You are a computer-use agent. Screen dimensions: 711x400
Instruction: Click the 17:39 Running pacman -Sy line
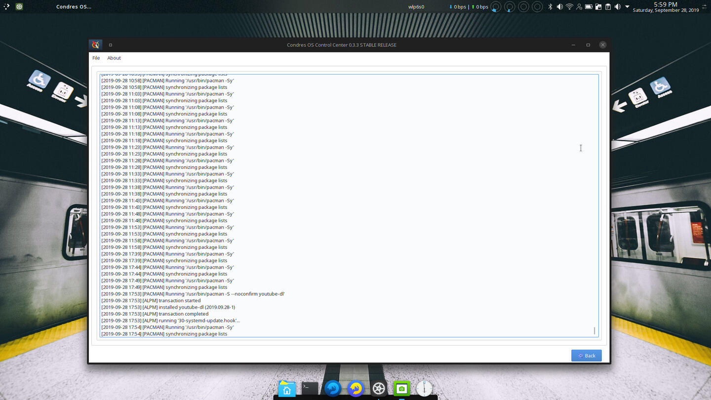[x=167, y=254]
